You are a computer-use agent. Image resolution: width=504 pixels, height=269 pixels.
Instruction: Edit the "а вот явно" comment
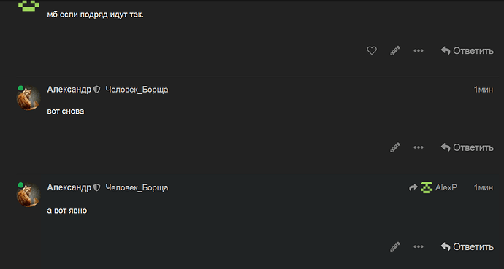click(x=395, y=246)
